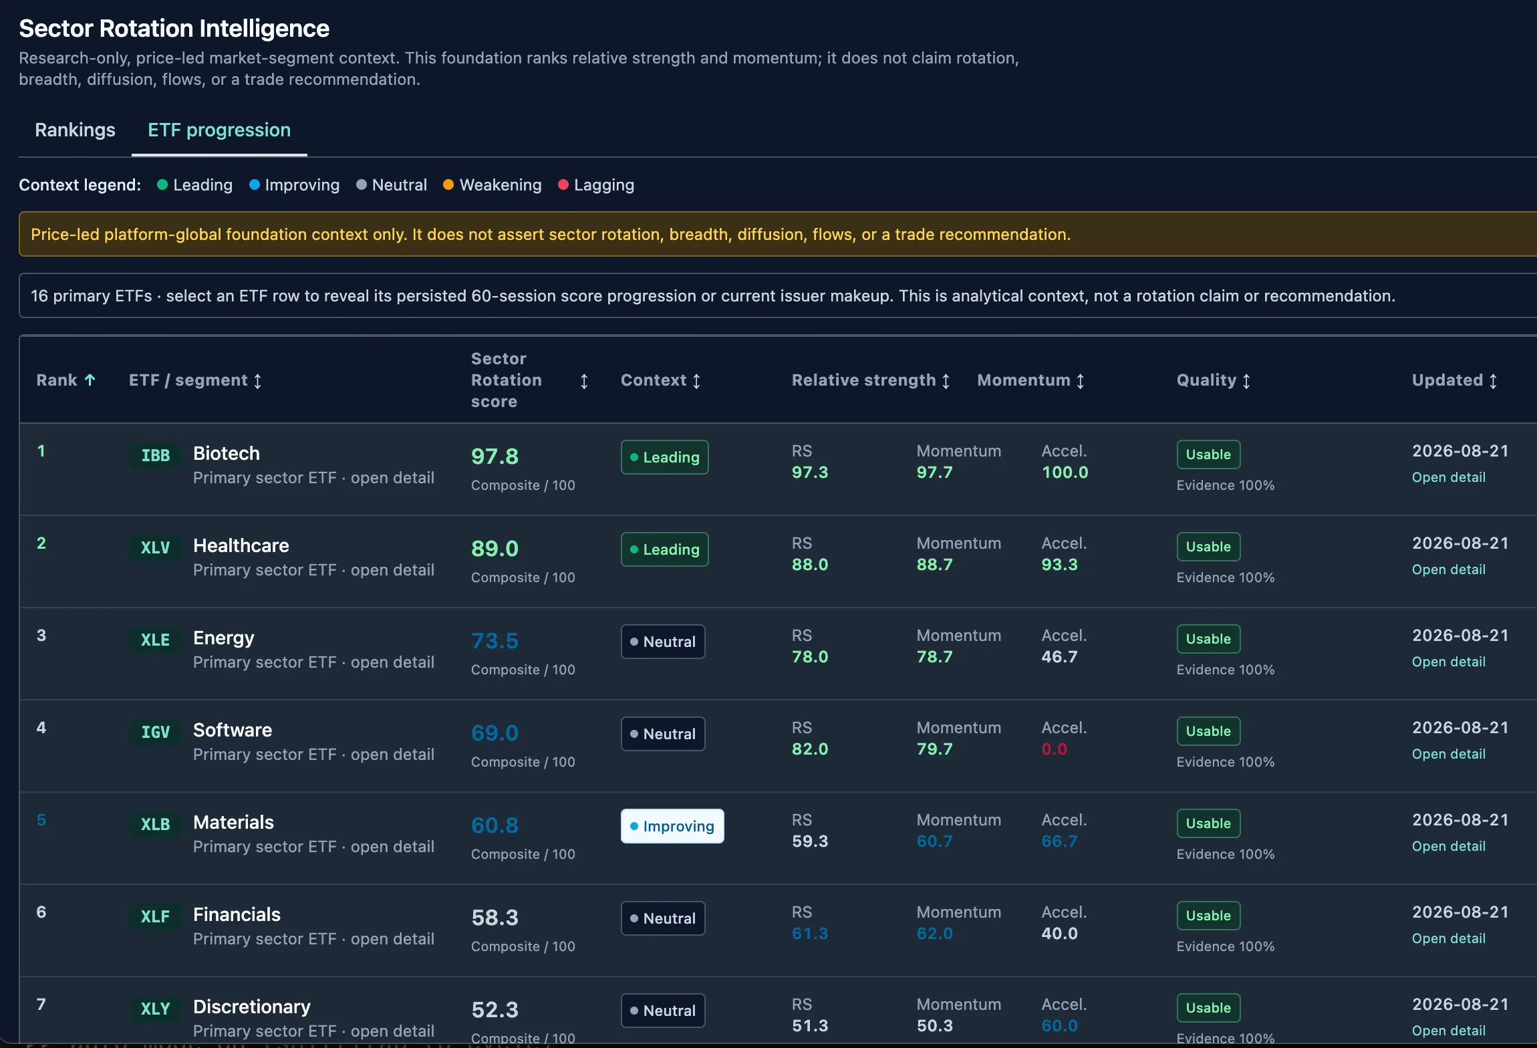Click the Neutral badge in Energy row
This screenshot has height=1048, width=1537.
[x=663, y=642]
